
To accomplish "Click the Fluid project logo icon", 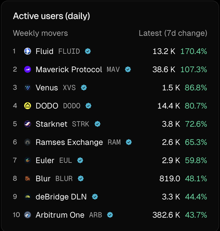I will coord(28,51).
